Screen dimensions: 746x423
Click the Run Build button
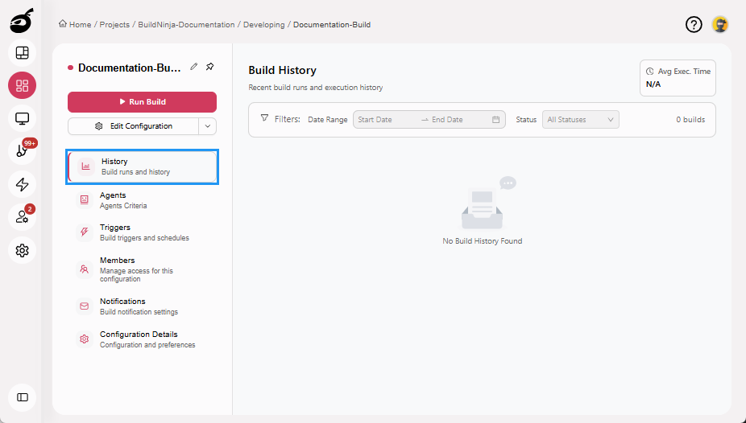tap(142, 102)
